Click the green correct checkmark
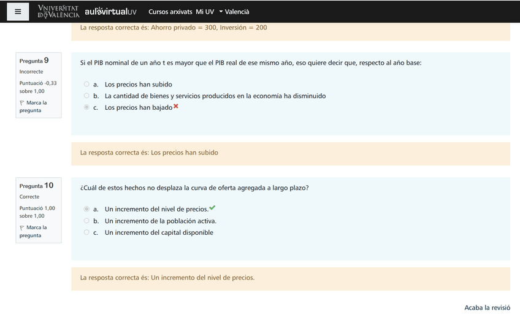The width and height of the screenshot is (520, 320). click(212, 208)
